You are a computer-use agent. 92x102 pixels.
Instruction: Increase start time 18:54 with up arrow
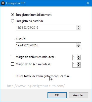point(78,26)
